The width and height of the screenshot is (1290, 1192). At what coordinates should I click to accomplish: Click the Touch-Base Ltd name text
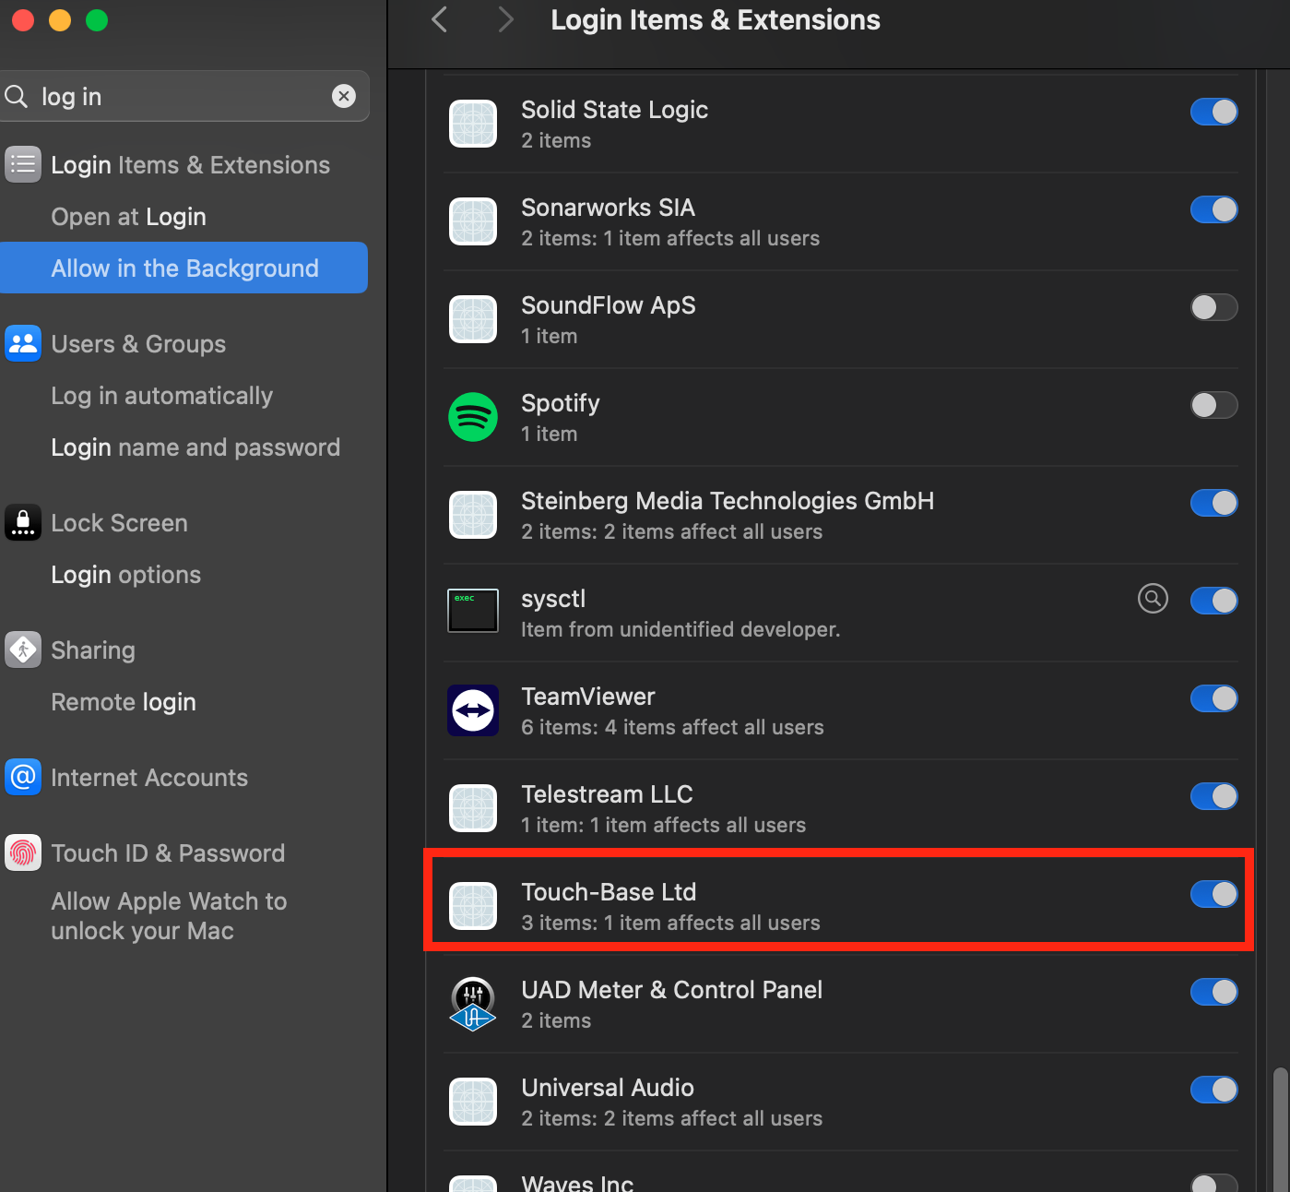tap(609, 892)
